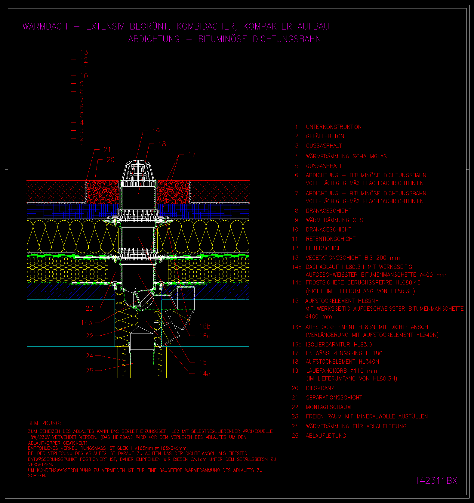
Task: Select 'WÄRMEDÄMMUNG FÜR ABLAUFLEITUNG' legend text
Action: pyautogui.click(x=356, y=427)
